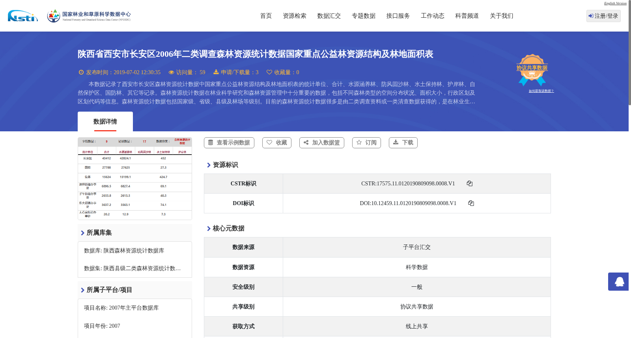Open the National Forestry and Grassland Data Center logo

point(89,16)
